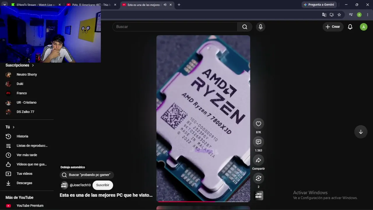Share the Short via Compartir arrow

tap(258, 160)
